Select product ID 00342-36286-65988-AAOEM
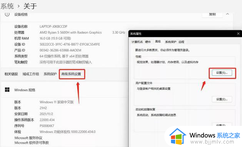This screenshot has height=147, width=242. [60, 50]
